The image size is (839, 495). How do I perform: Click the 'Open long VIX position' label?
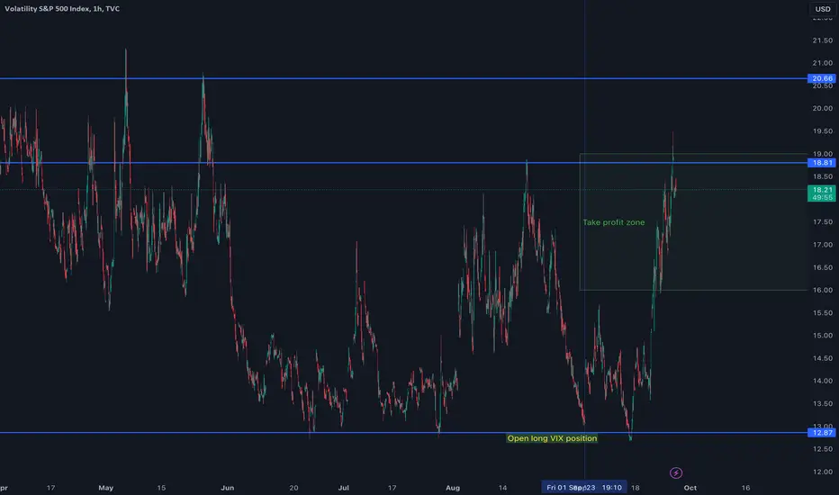tap(552, 438)
